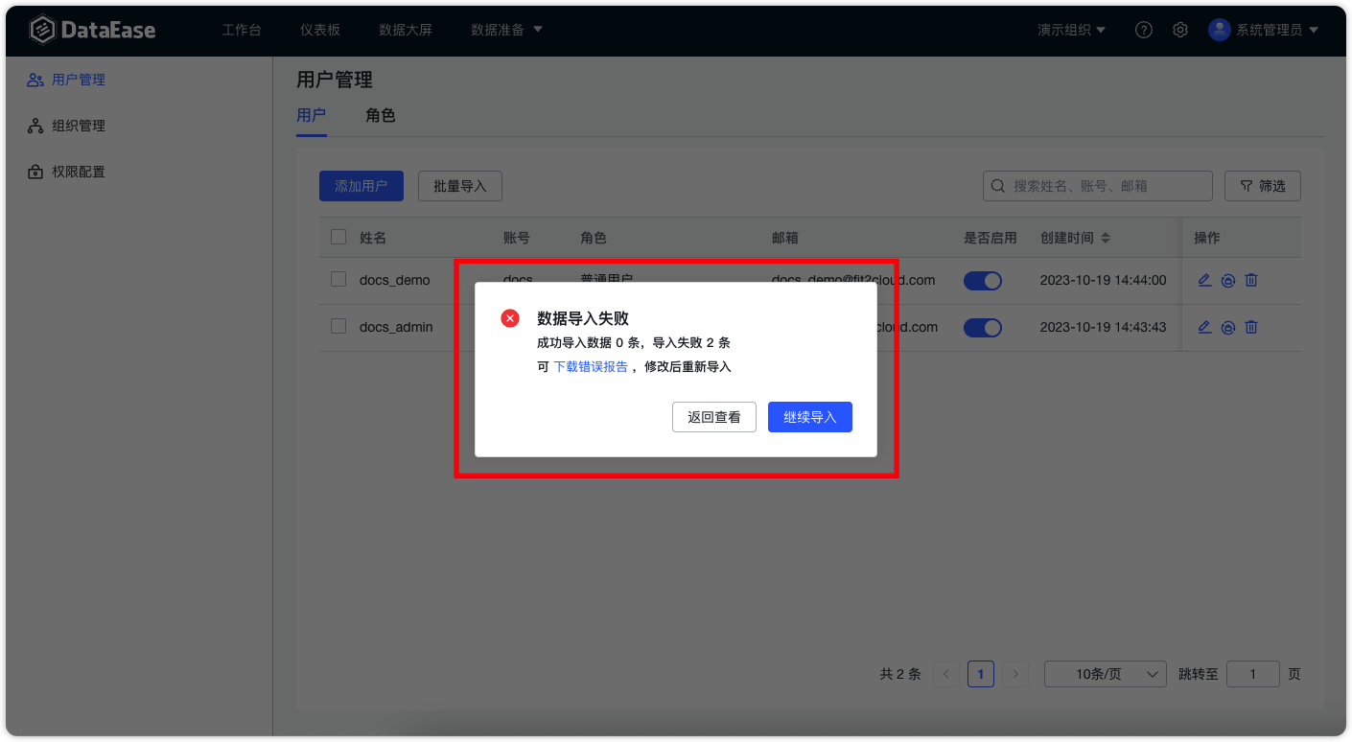This screenshot has height=742, width=1352.
Task: Click the 筛选 filter button
Action: [x=1263, y=186]
